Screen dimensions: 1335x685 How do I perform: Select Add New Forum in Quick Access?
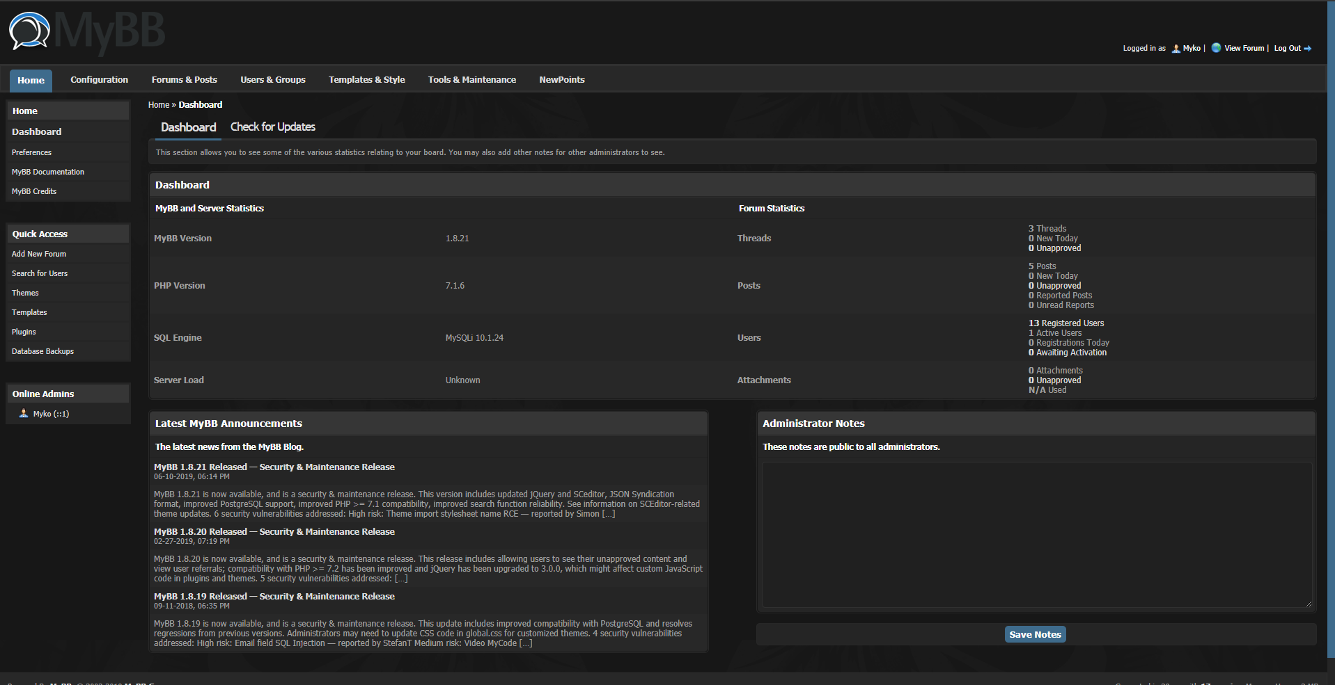click(39, 255)
